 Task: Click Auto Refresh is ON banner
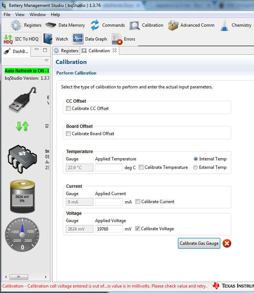coord(27,71)
